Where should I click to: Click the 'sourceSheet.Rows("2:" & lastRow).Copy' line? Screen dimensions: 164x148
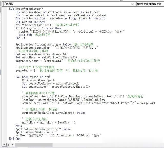tap(88, 103)
